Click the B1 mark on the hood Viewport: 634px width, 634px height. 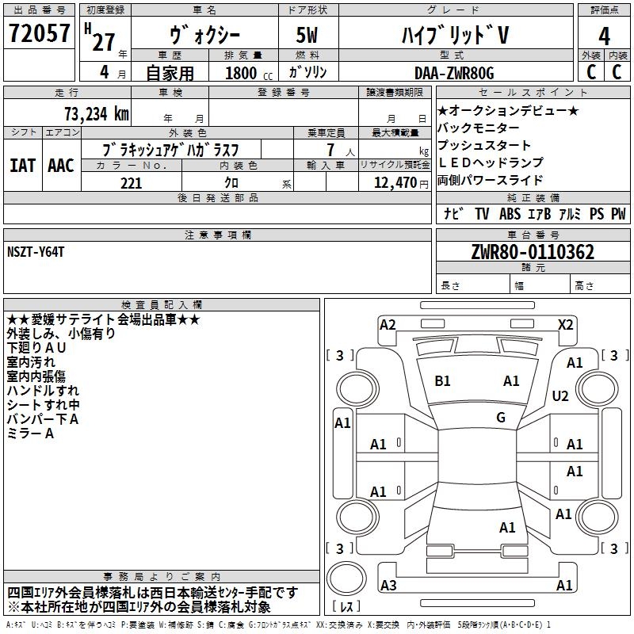[442, 381]
